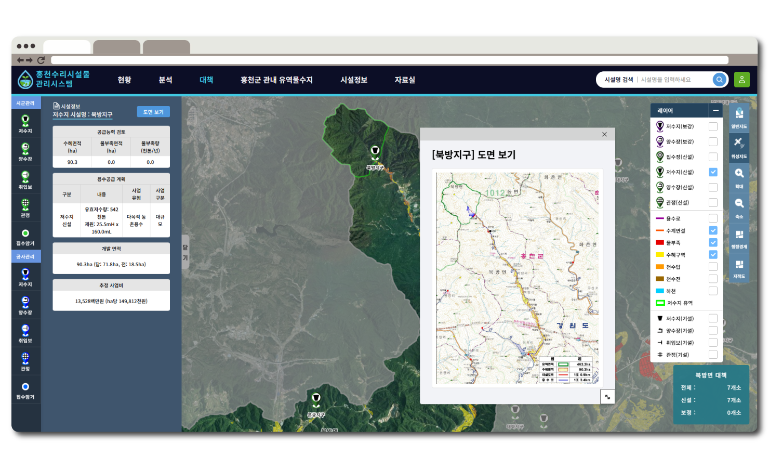Viewport: 769px width, 468px height.
Task: Collapse the side info panel with 닫기 tab
Action: (x=185, y=252)
